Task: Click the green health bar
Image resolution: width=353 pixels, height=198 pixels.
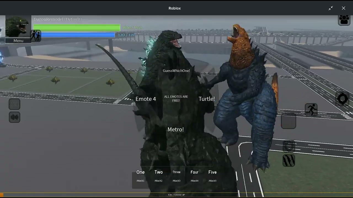Action: point(77,28)
